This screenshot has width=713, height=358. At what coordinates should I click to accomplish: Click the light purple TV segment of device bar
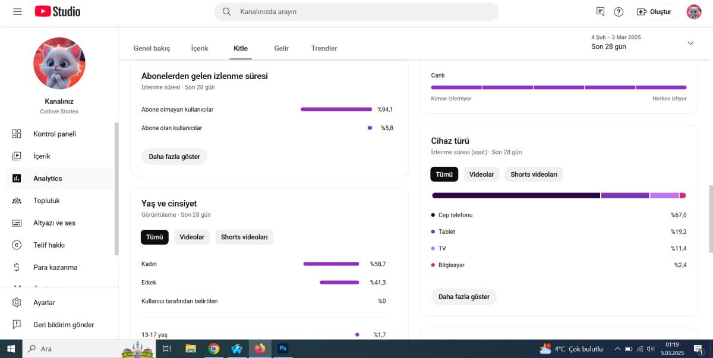click(x=664, y=195)
